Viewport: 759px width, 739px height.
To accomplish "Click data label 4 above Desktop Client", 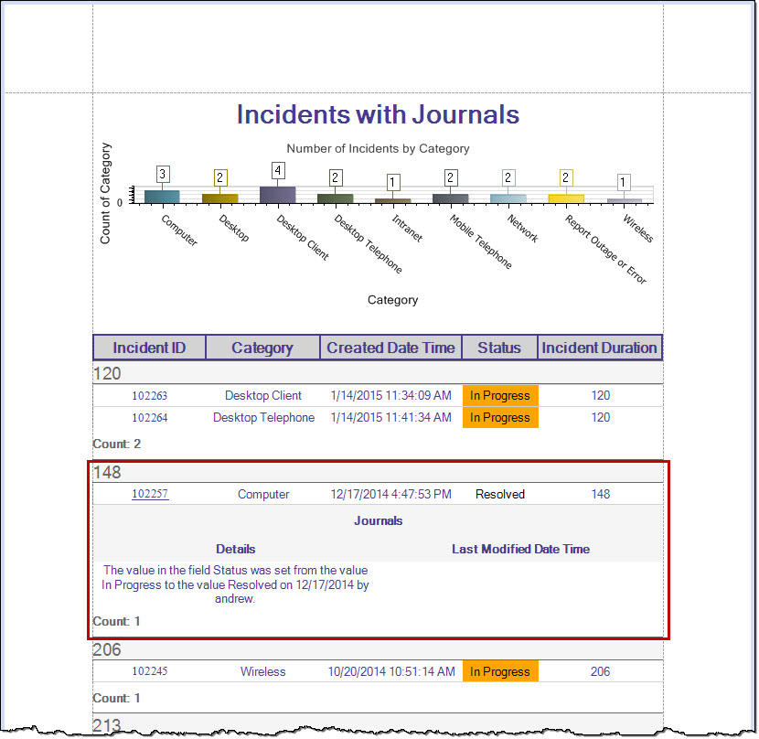I will pos(277,170).
